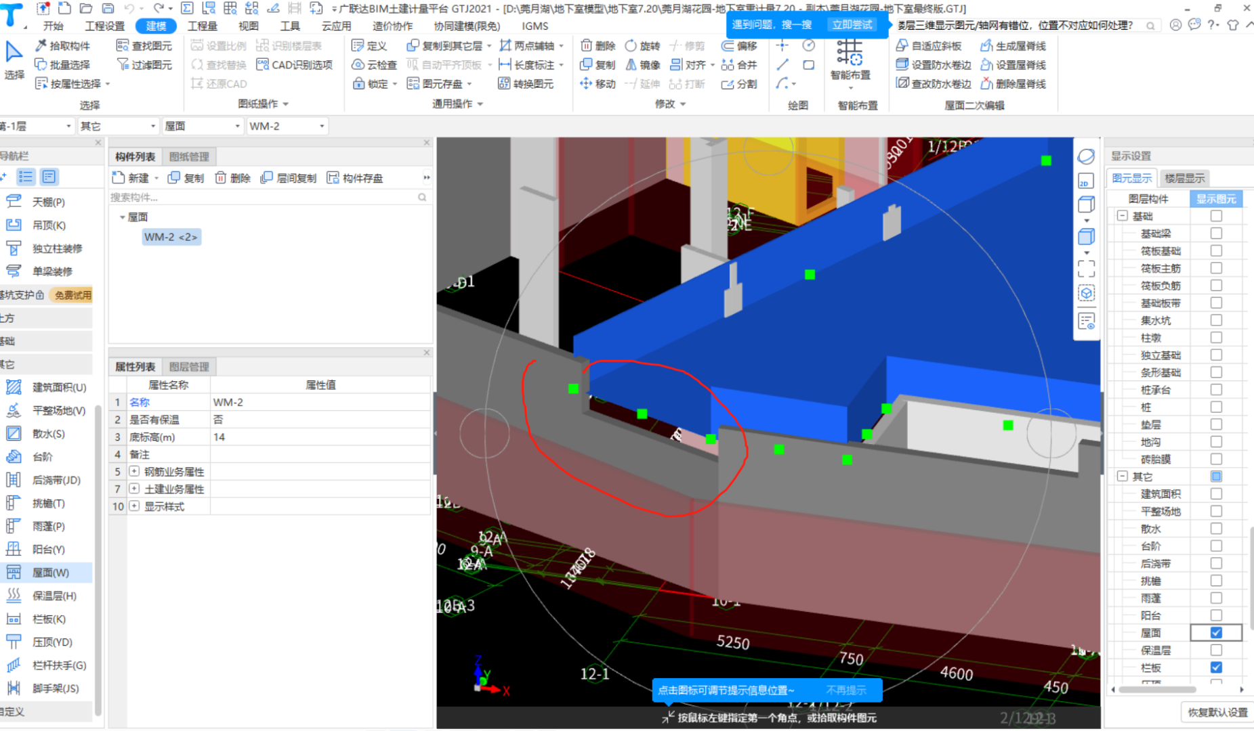Click the 过滤图元 filter element tool
Viewport: 1254px width, 731px height.
click(x=144, y=64)
